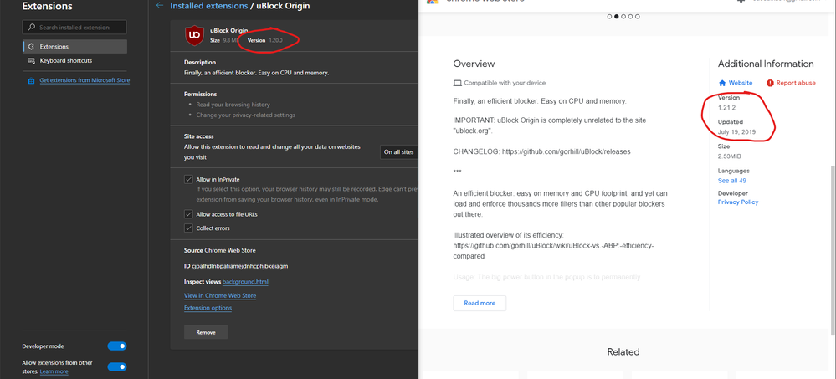Uncheck the Collect errors checkbox
The width and height of the screenshot is (836, 379).
click(188, 228)
